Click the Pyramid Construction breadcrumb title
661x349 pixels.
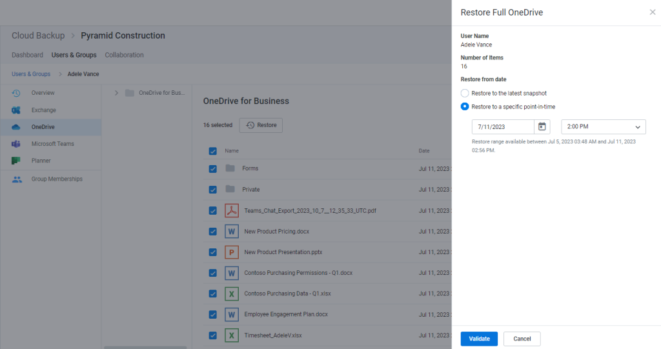pyautogui.click(x=123, y=36)
